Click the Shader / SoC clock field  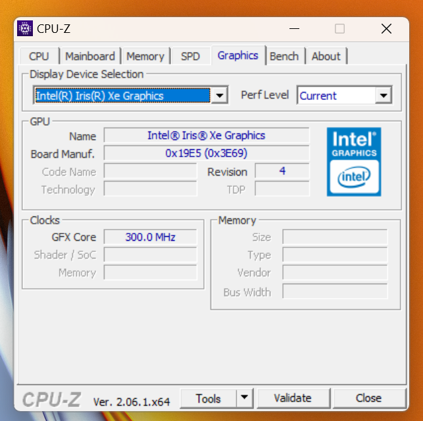pyautogui.click(x=150, y=255)
